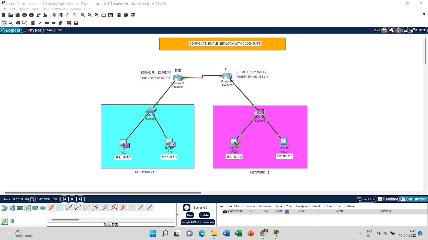Select the Draw Rectangle tool

pyautogui.click(x=47, y=23)
